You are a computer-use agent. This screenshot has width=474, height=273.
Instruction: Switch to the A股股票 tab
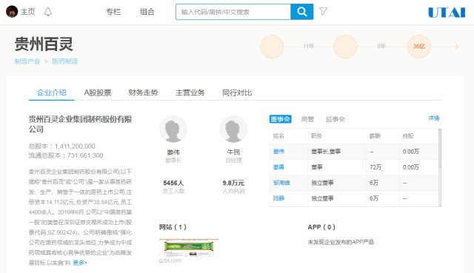(98, 92)
